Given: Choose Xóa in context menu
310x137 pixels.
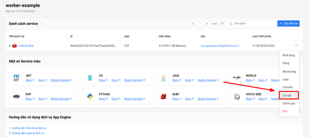Looking at the screenshot, I should pos(289,111).
